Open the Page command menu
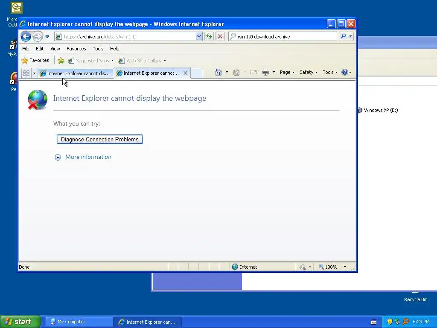The width and height of the screenshot is (437, 328). click(287, 72)
